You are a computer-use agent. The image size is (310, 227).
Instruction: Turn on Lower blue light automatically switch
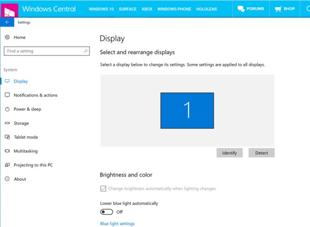pos(107,212)
